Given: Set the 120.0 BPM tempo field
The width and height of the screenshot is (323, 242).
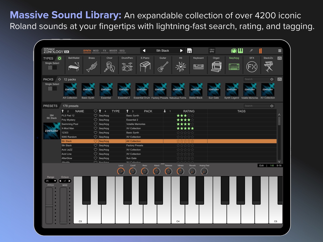Looking at the screenshot, I should click(x=212, y=51).
